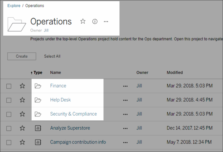The height and width of the screenshot is (152, 223).
Task: Open the ellipsis menu for Security & Compliance
Action: click(x=125, y=114)
